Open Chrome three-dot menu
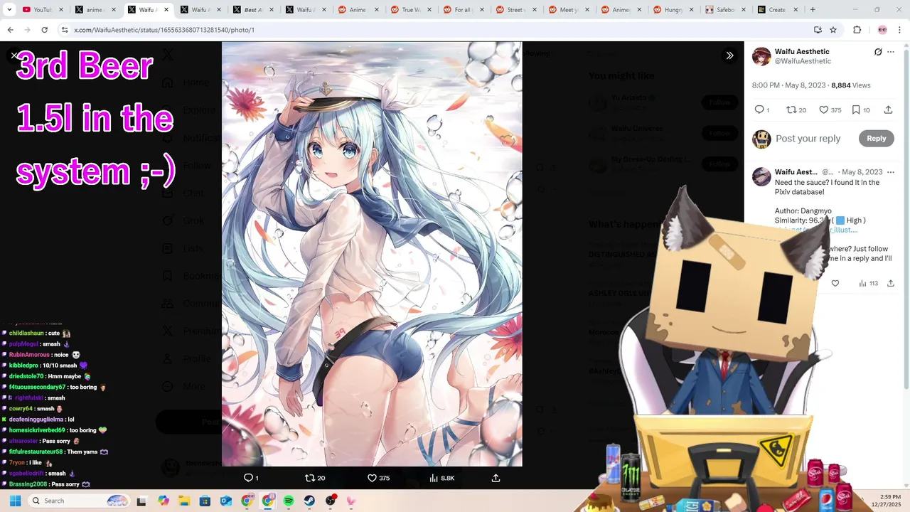 900,30
